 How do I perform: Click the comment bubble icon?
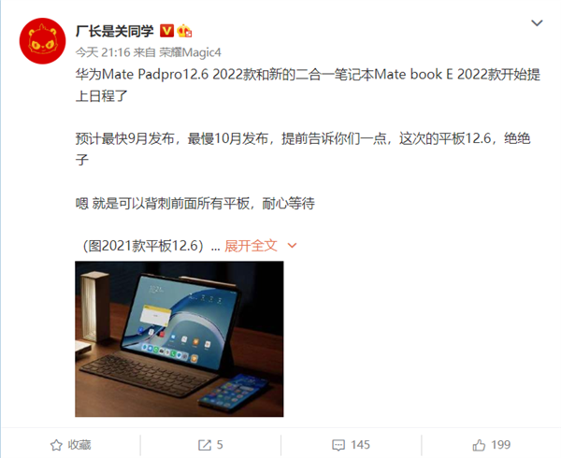[x=338, y=445]
